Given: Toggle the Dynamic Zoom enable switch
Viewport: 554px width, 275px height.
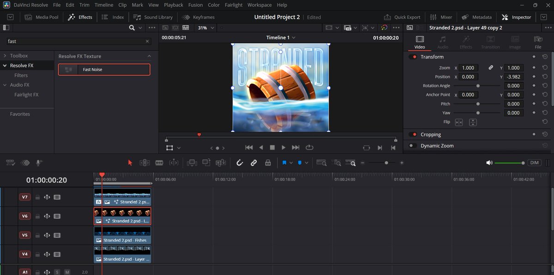Looking at the screenshot, I should coord(413,146).
